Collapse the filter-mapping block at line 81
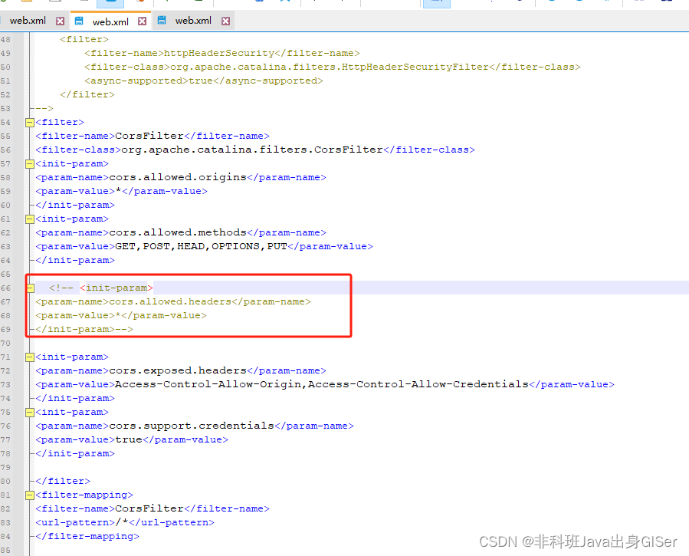This screenshot has width=689, height=556. (29, 495)
